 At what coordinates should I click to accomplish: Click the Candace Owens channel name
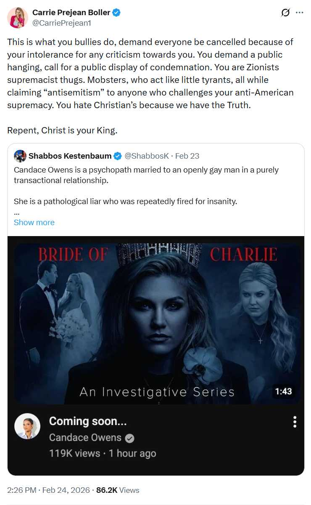click(x=85, y=438)
